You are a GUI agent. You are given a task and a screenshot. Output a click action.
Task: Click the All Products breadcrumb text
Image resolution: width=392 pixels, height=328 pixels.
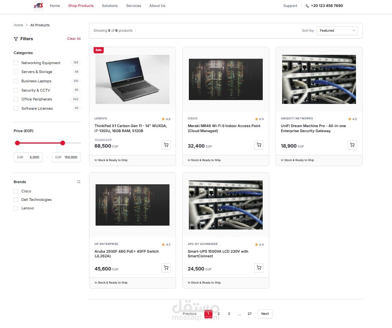coord(40,25)
